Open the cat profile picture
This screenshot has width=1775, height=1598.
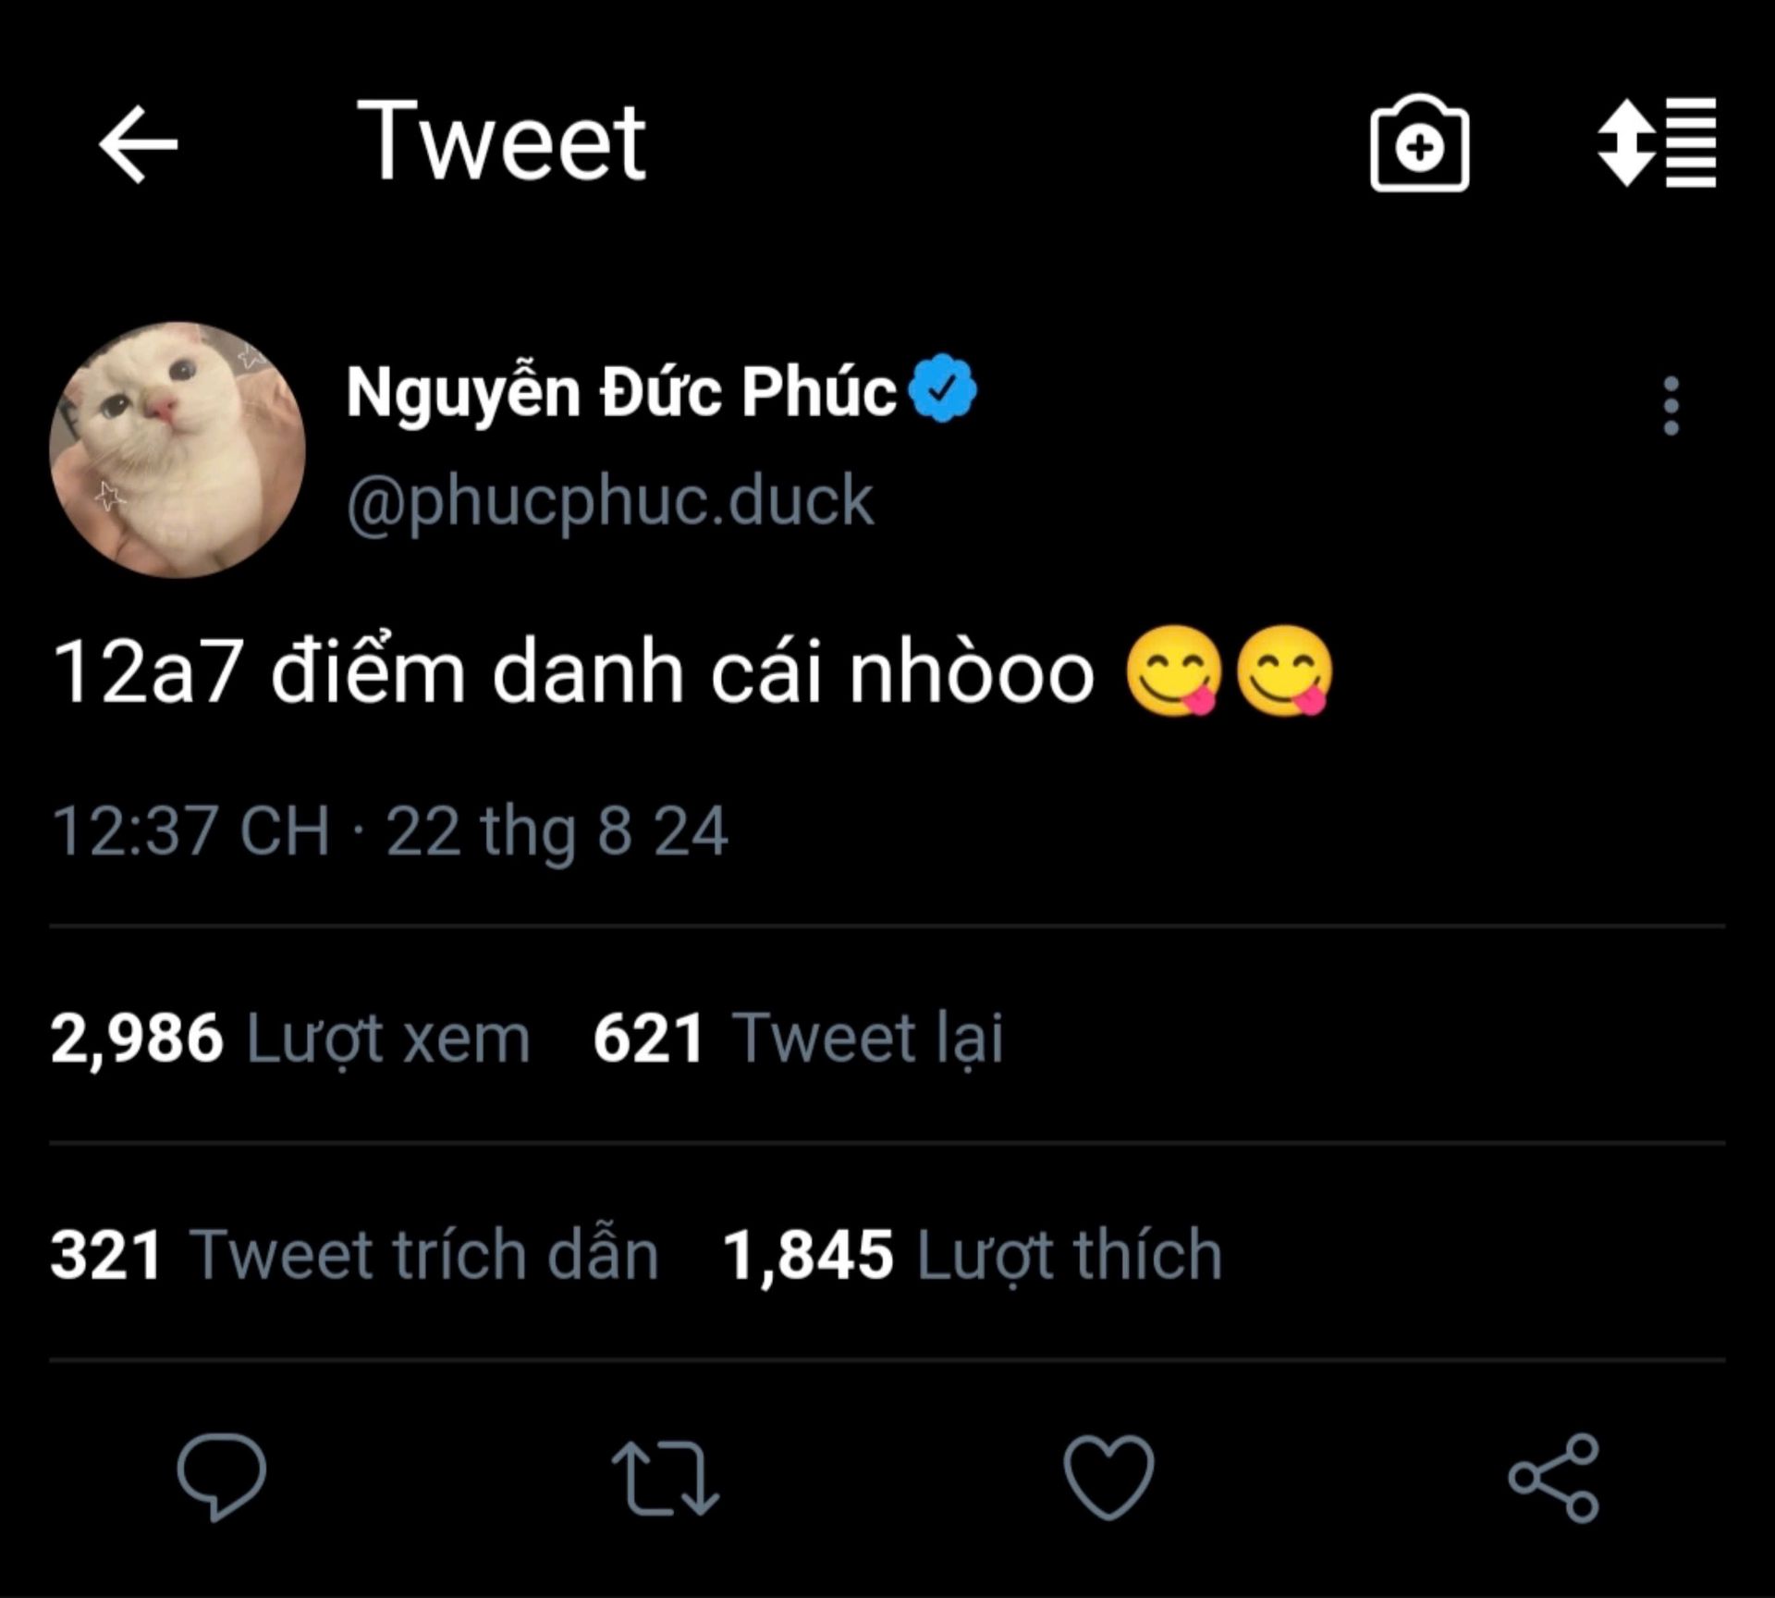click(177, 449)
